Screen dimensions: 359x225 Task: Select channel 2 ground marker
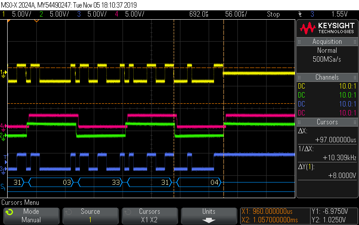(x=4, y=136)
